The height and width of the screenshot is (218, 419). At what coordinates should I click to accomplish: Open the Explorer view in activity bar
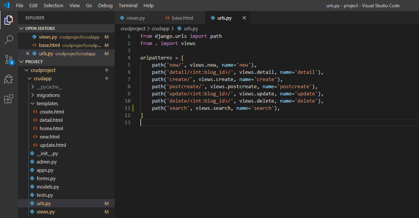[9, 20]
